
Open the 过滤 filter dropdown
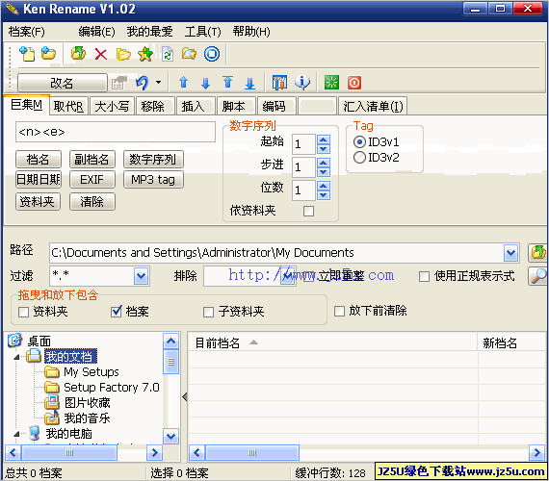click(x=141, y=276)
